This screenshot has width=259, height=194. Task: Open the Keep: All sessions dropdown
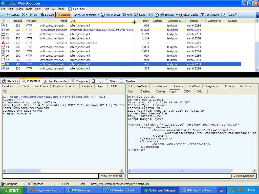(87, 15)
